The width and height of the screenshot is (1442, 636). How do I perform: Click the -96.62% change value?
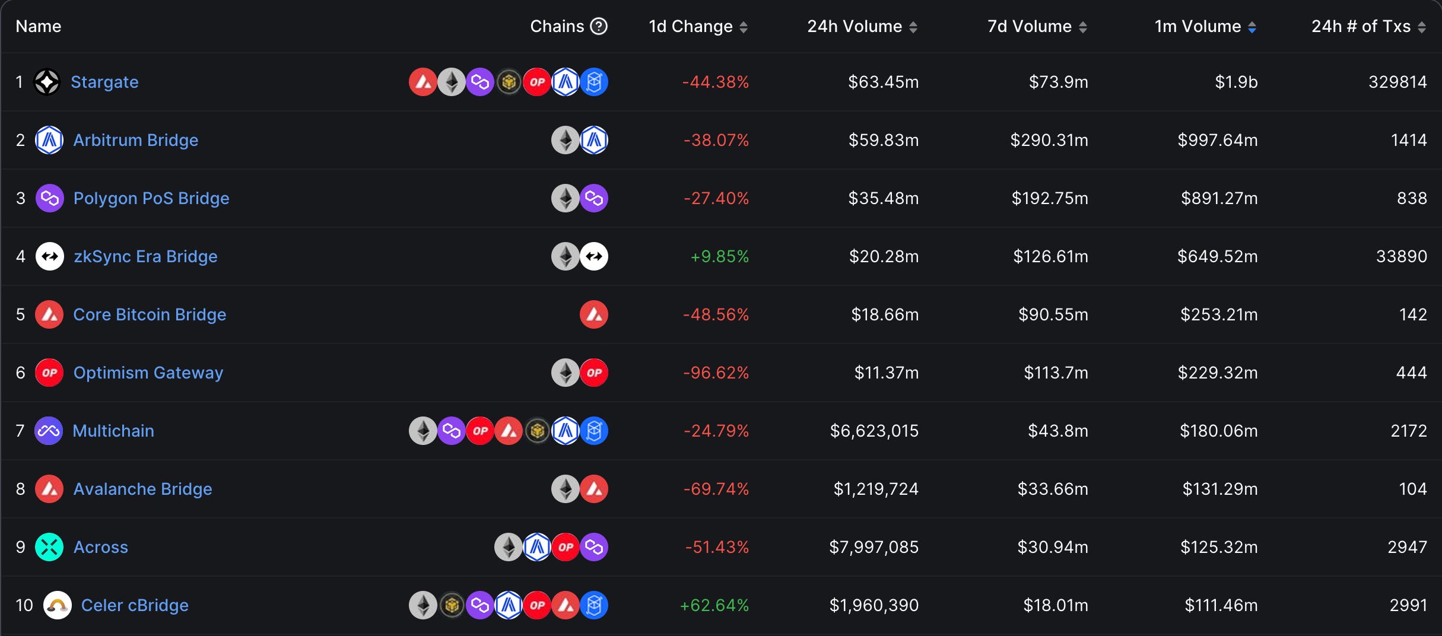[716, 373]
